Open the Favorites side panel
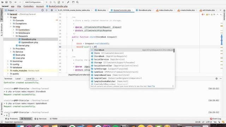Screen dimensions: 226x127 click(1, 109)
